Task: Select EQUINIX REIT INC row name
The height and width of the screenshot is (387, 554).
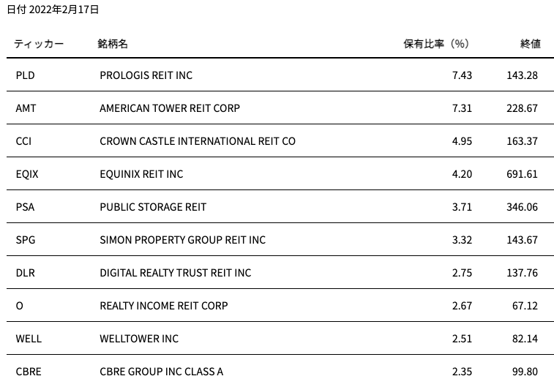Action: click(x=141, y=174)
